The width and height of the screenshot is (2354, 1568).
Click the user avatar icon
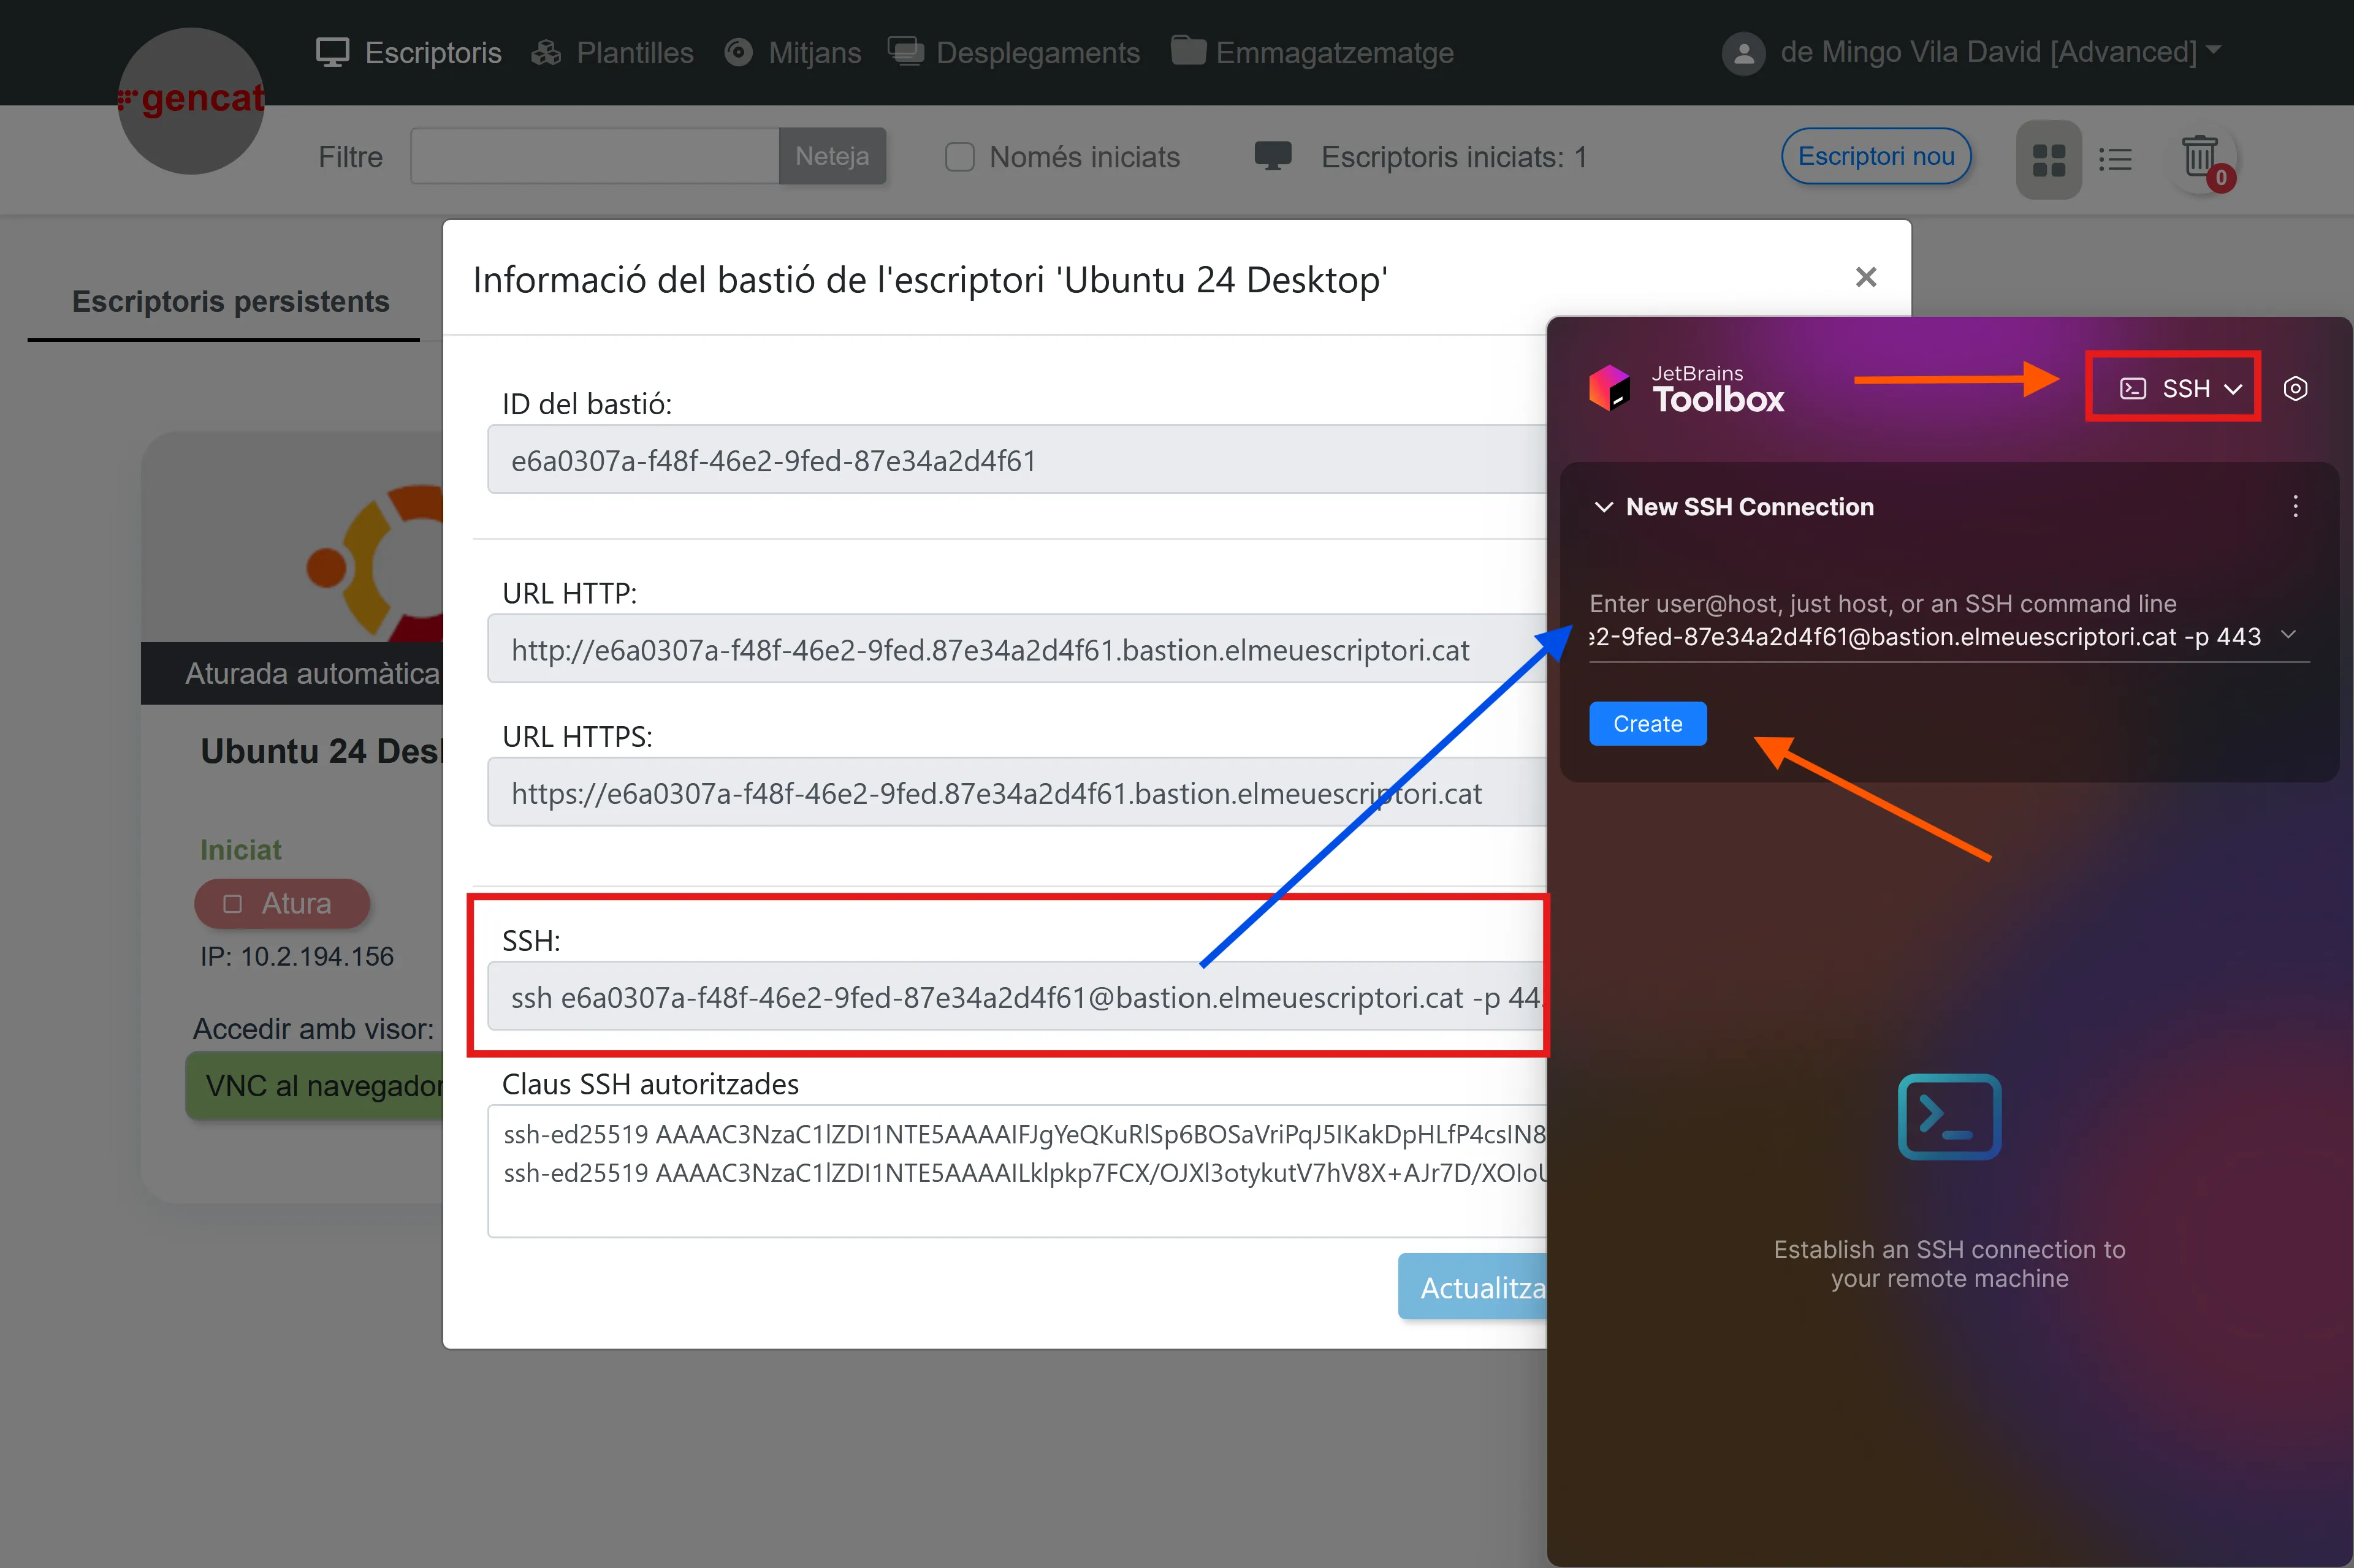click(x=1743, y=53)
